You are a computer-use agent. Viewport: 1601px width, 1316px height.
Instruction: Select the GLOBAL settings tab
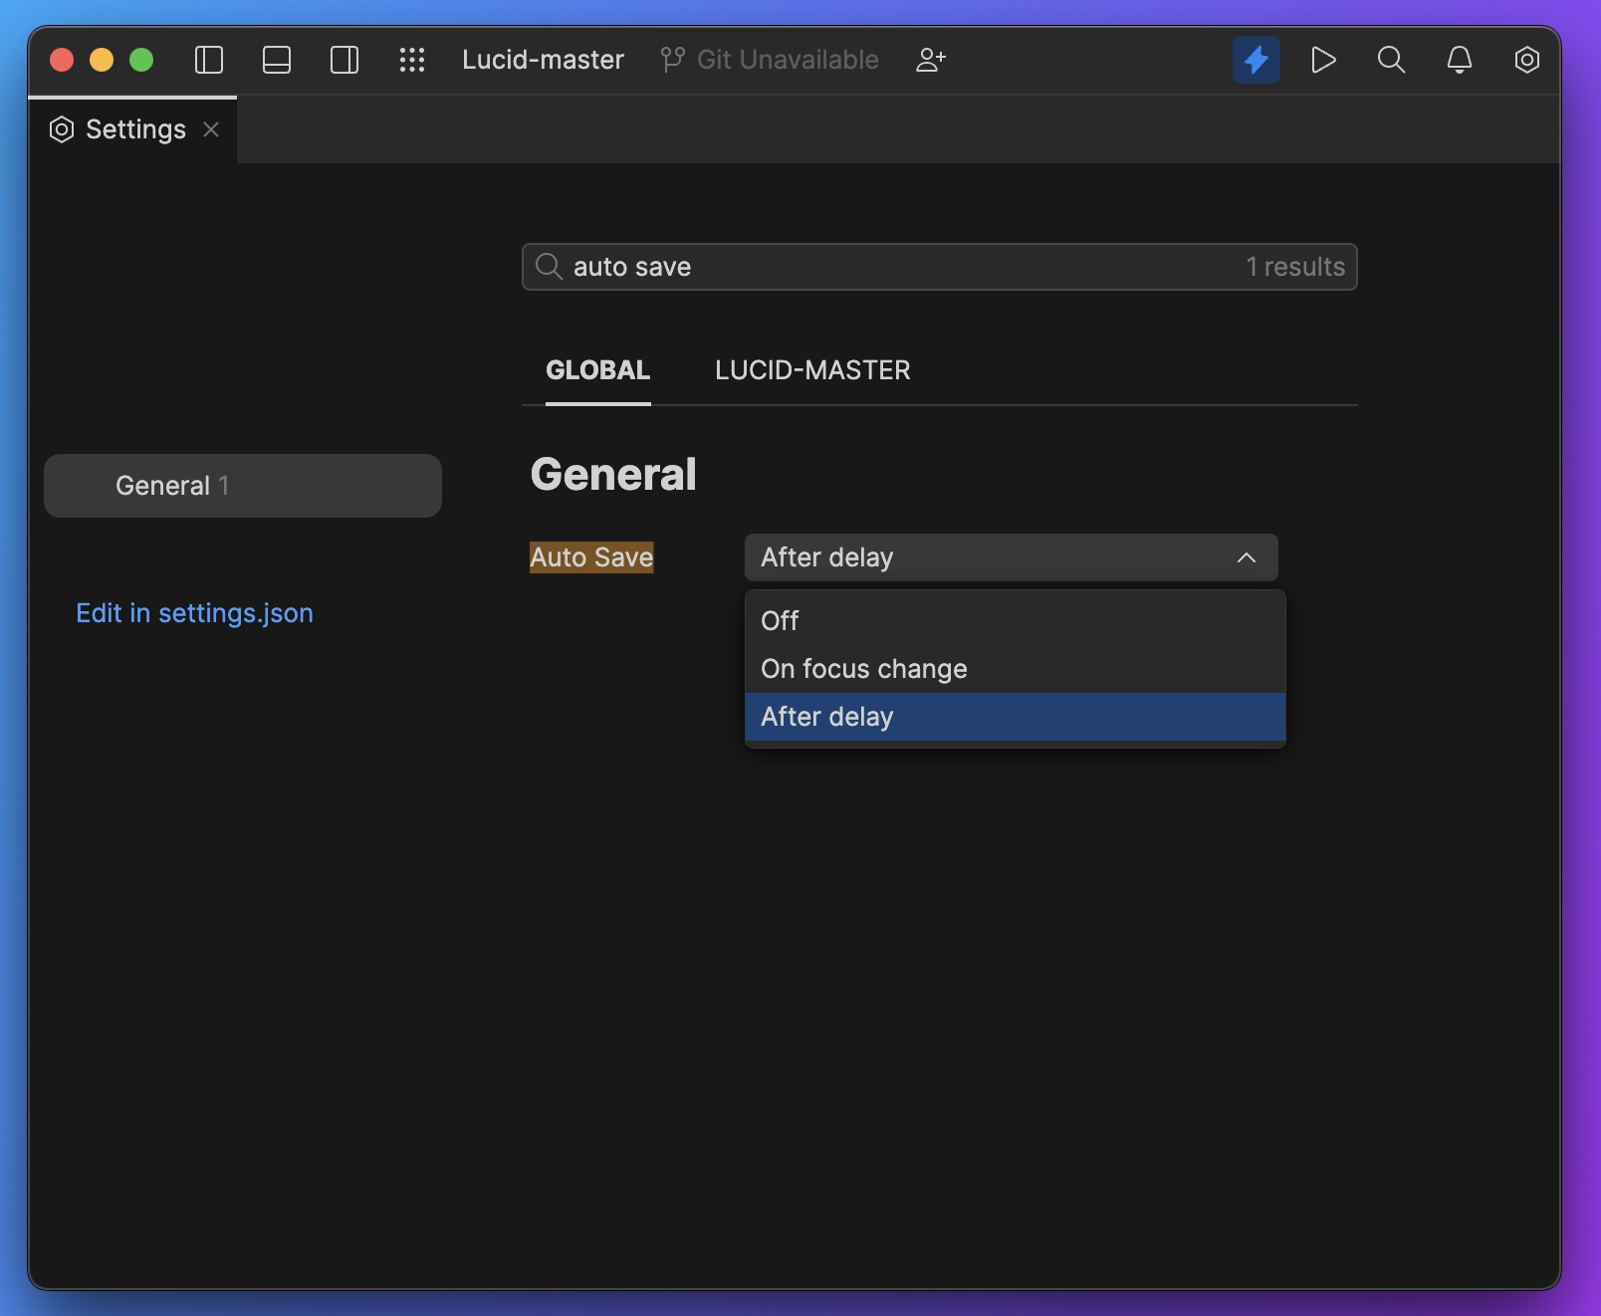point(597,370)
